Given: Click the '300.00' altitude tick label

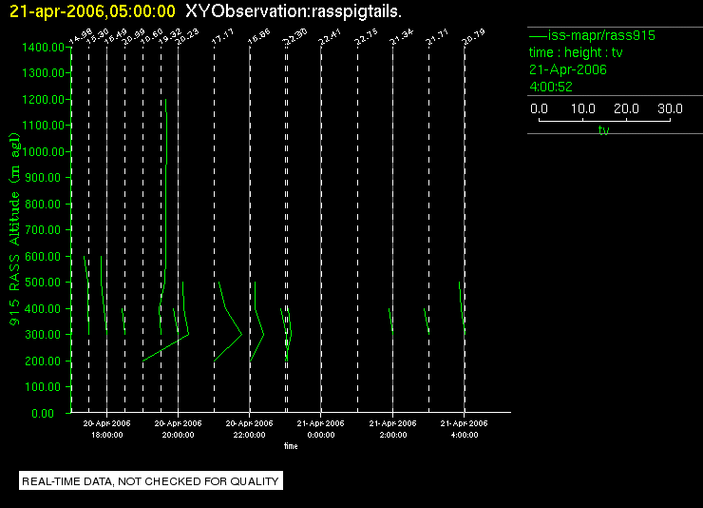Looking at the screenshot, I should pos(43,335).
